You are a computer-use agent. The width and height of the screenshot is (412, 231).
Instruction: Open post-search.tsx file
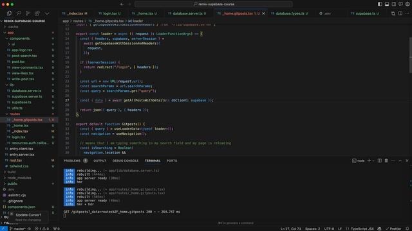click(x=24, y=56)
